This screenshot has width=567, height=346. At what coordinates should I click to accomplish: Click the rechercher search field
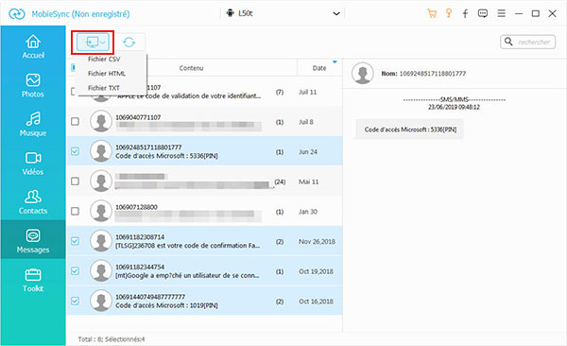[x=528, y=42]
